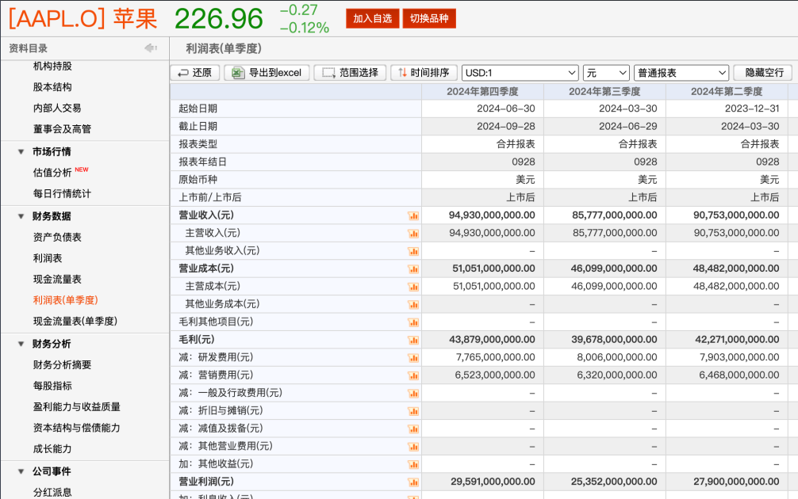Click the [AAPL.O] 苹果 stock title
Screen dimensions: 798x499
coord(83,18)
